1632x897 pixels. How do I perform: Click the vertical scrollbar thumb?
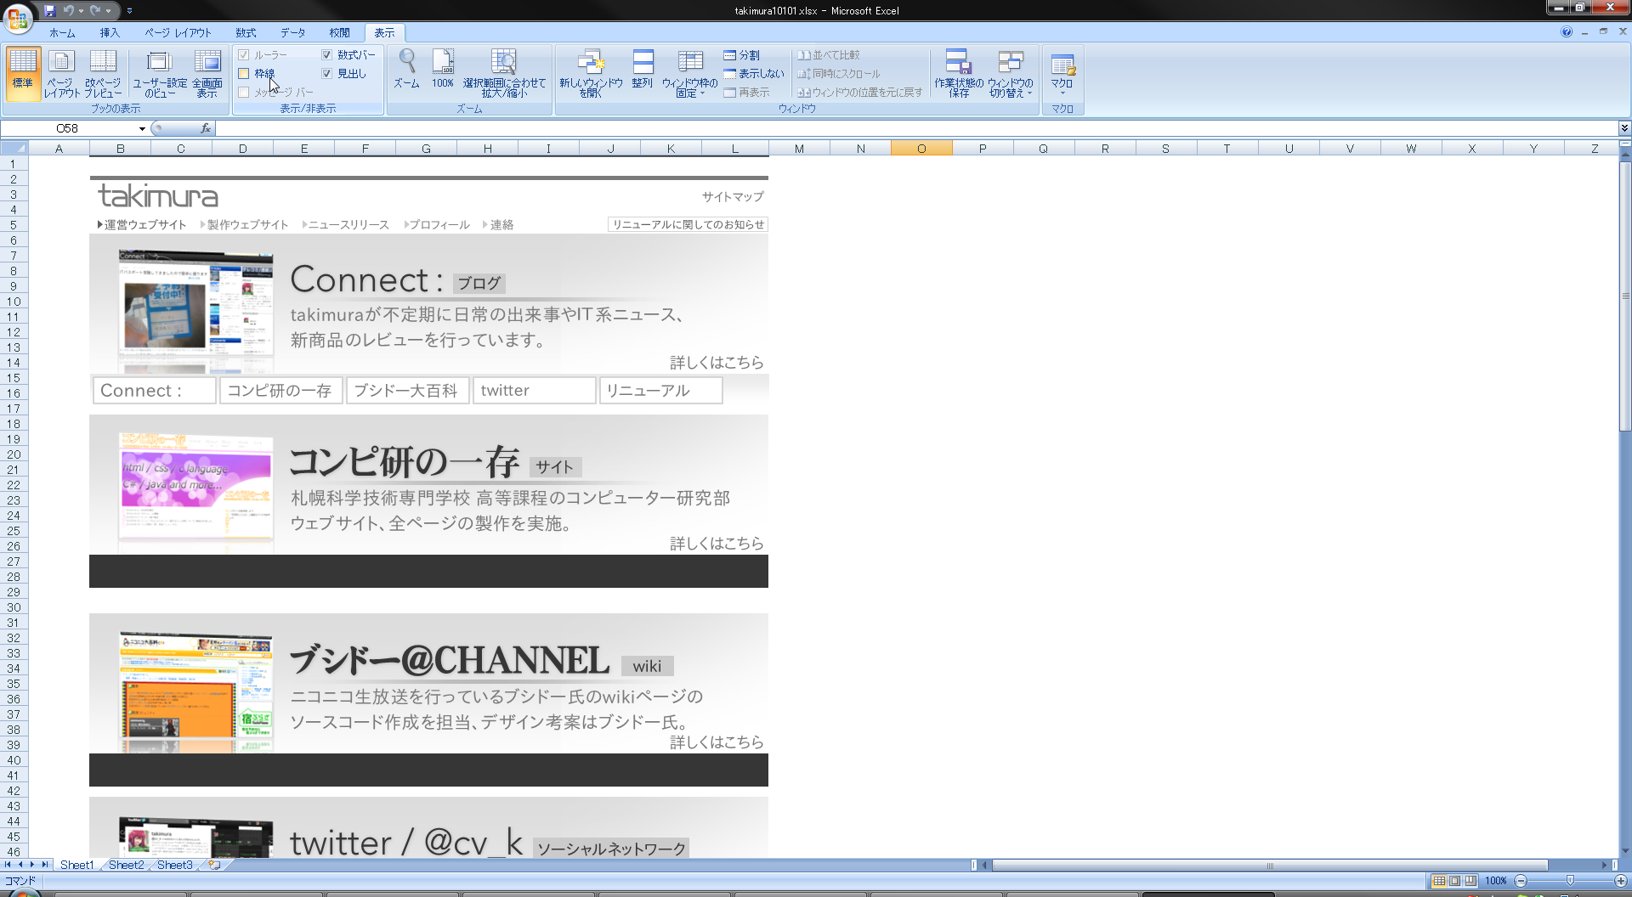point(1625,296)
